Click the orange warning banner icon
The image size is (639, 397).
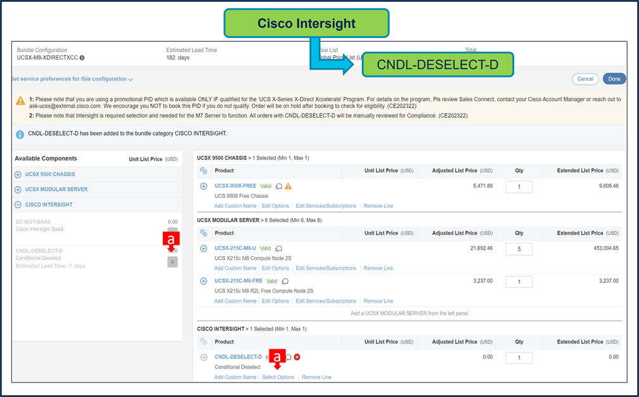click(x=20, y=101)
